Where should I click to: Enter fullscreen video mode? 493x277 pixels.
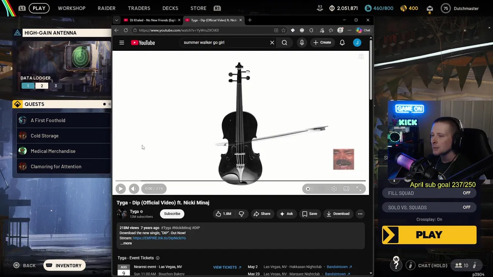pos(359,189)
